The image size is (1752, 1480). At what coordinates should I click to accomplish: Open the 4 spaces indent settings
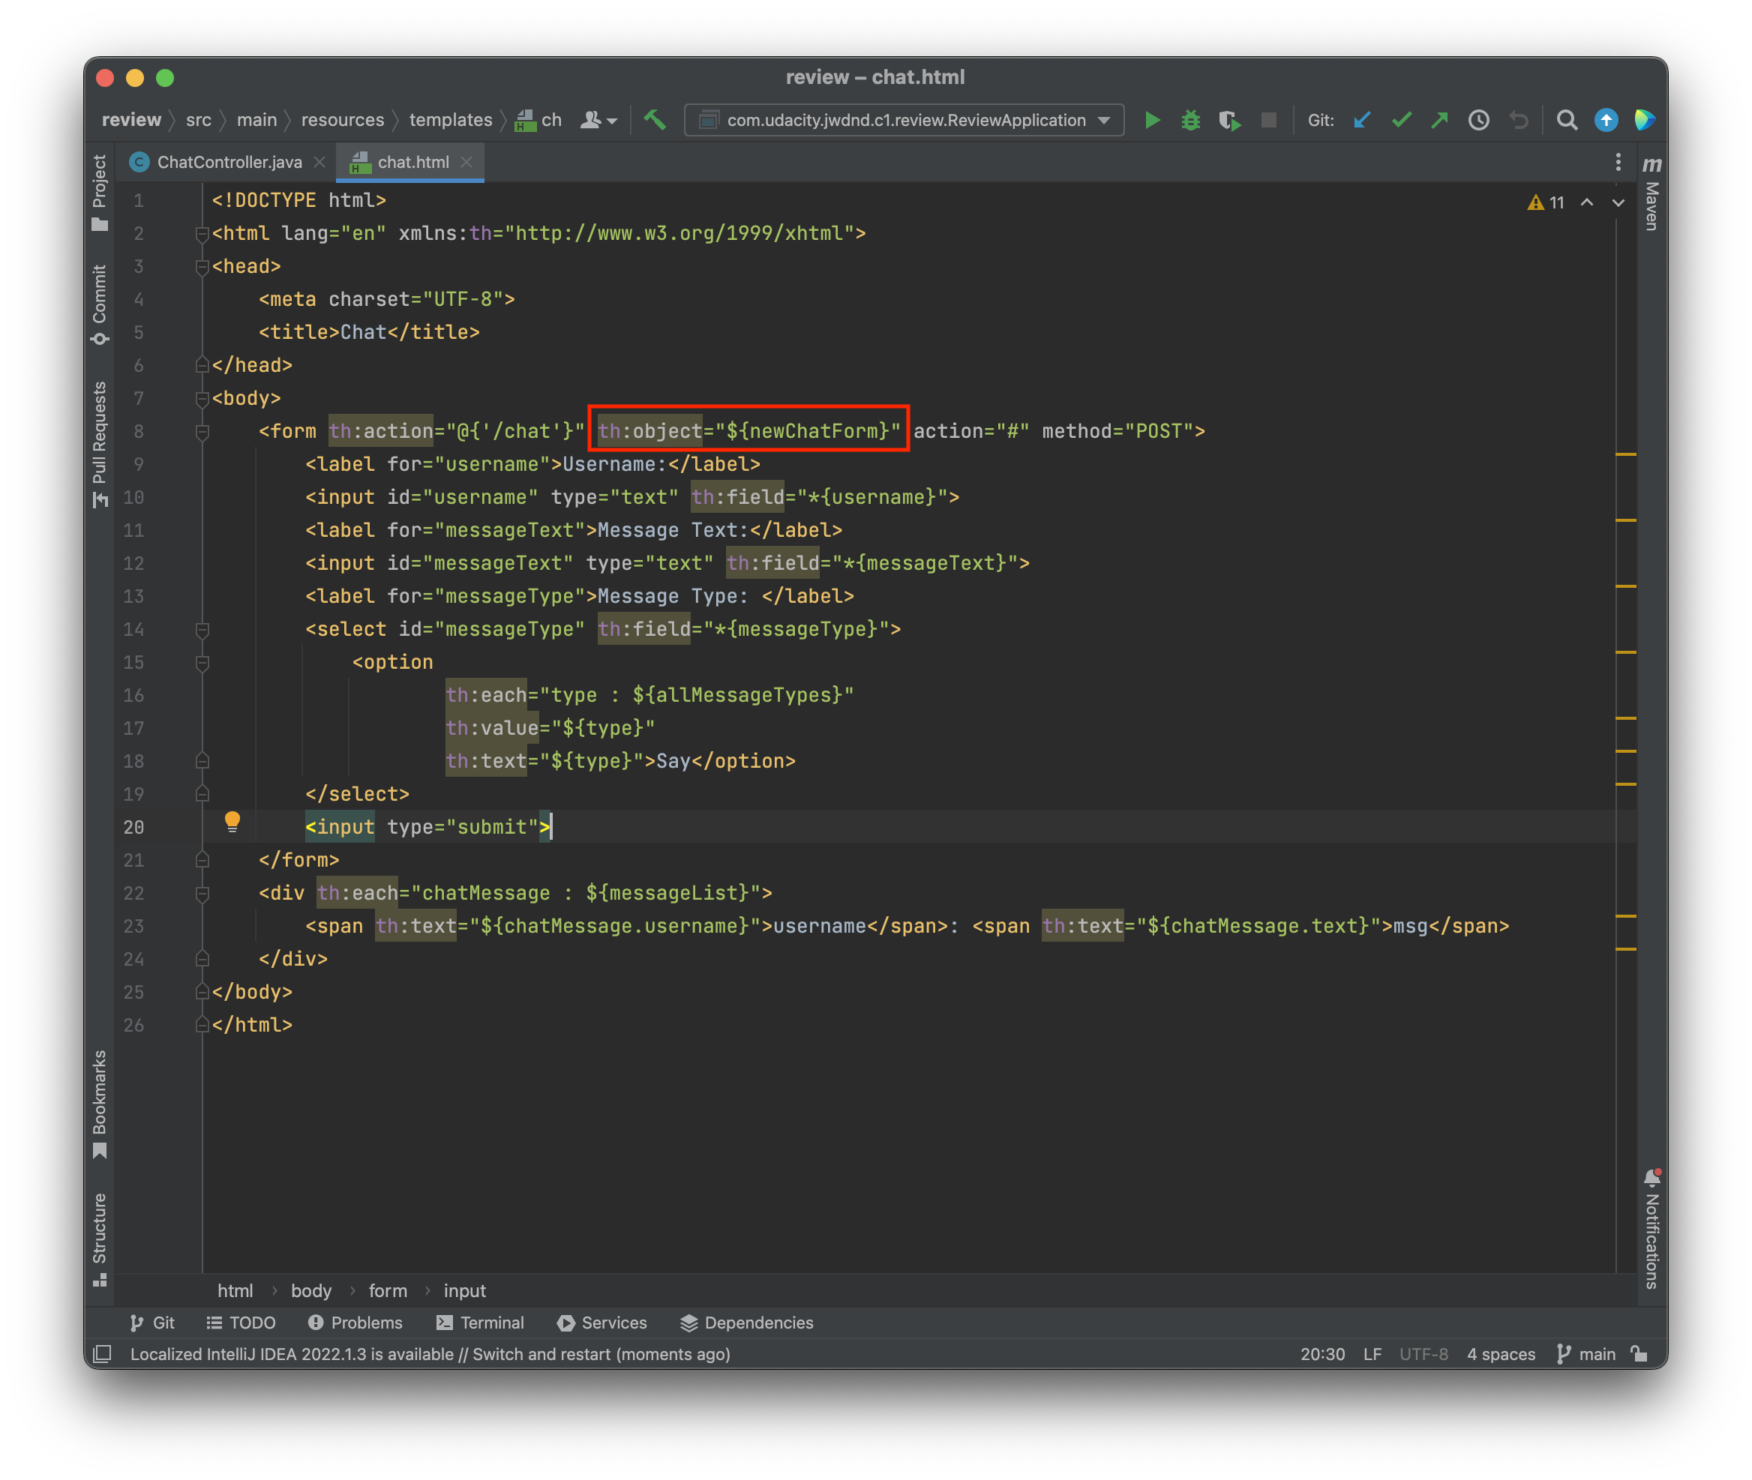coord(1501,1354)
